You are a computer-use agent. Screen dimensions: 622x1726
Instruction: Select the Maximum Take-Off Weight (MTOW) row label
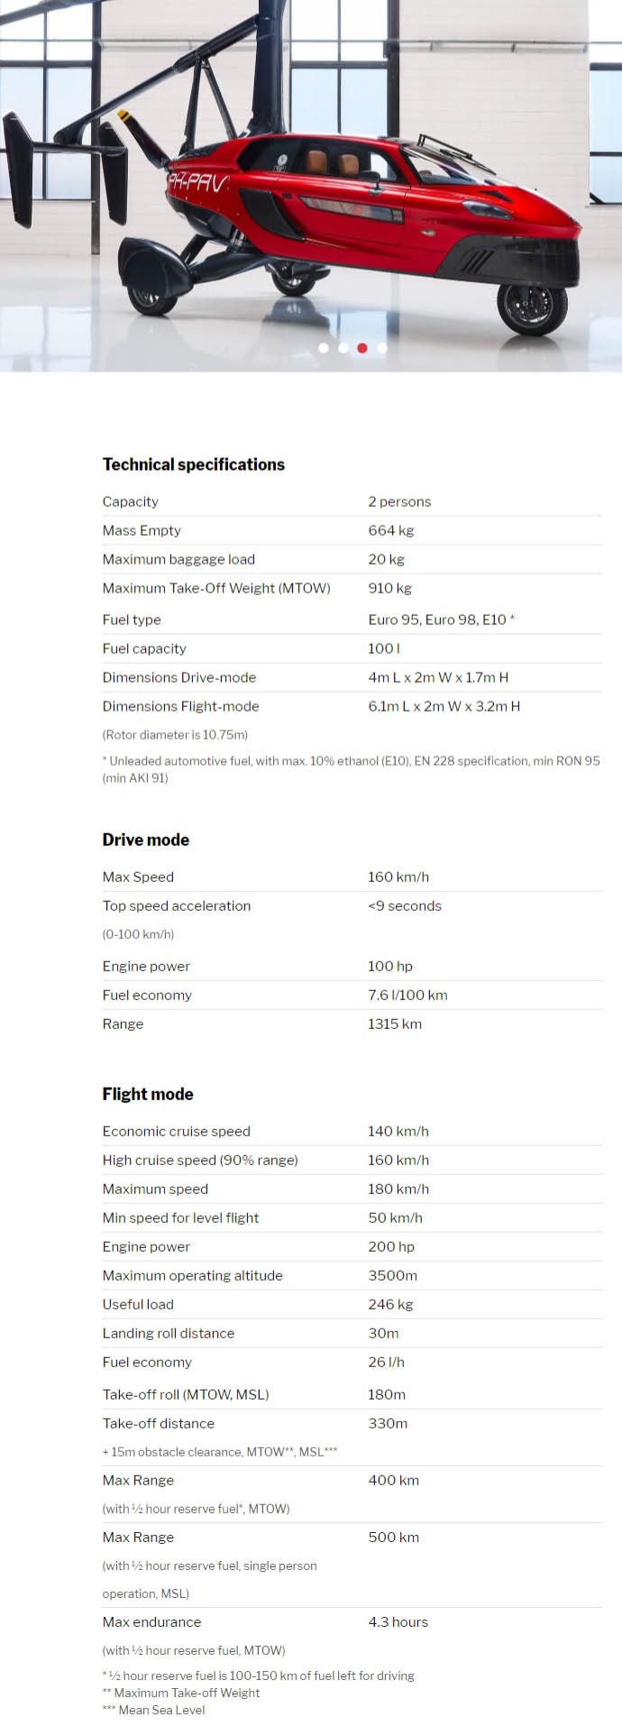[216, 588]
